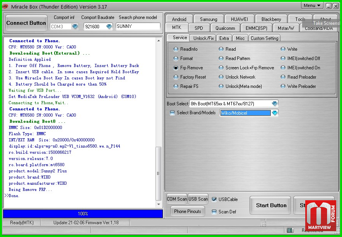
Task: Toggle the Scan Def checkbox
Action: point(214,212)
